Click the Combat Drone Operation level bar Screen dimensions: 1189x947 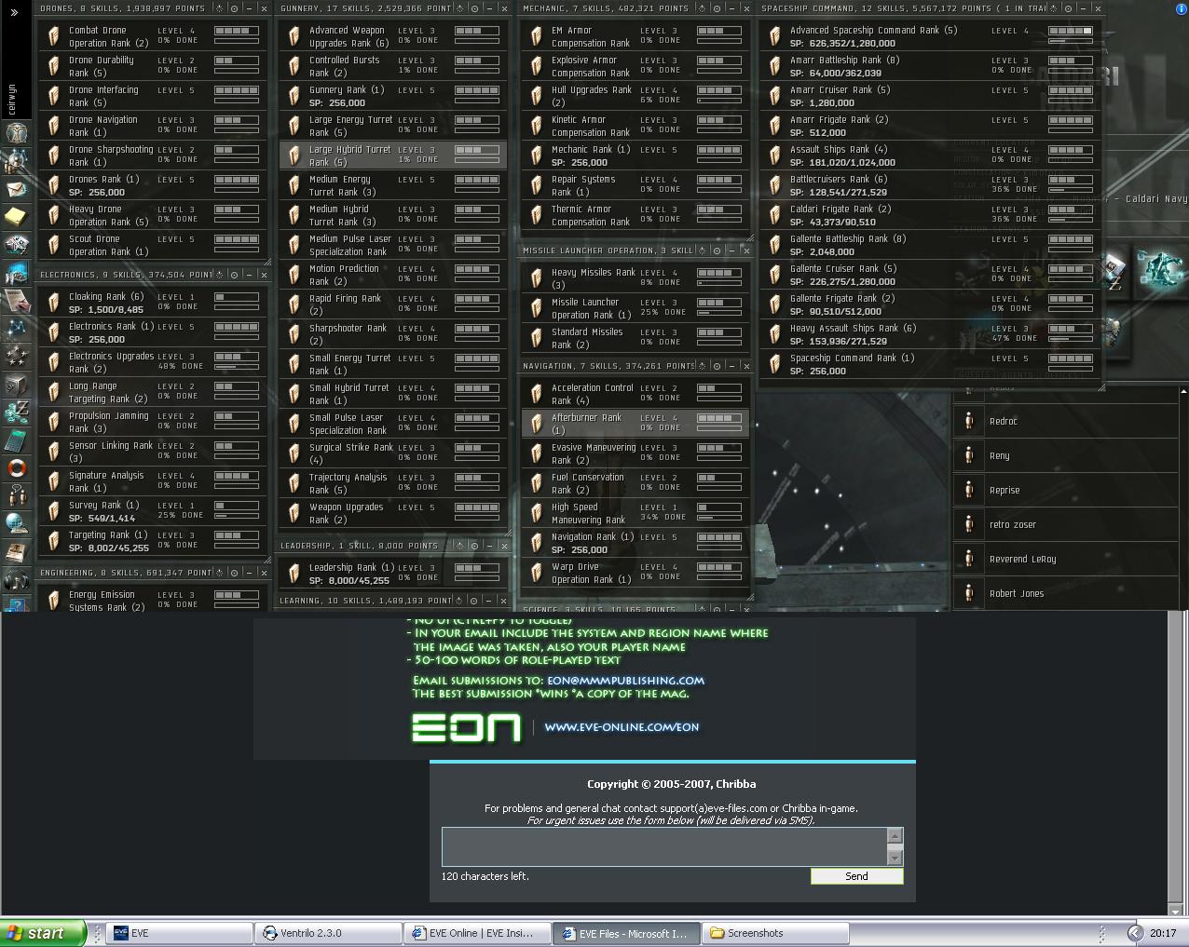pos(237,31)
